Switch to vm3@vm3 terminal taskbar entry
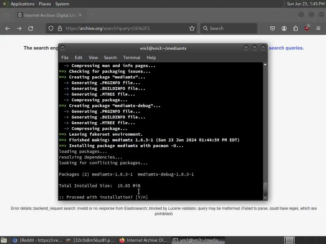Image resolution: width=326 pixels, height=244 pixels. (x=198, y=240)
